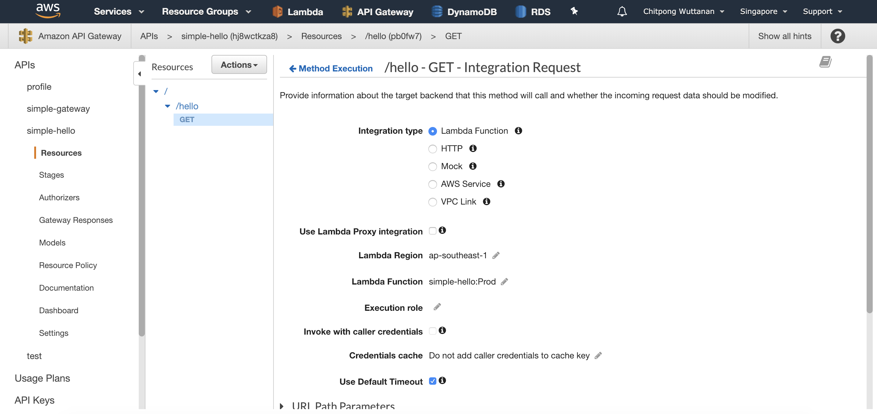Open the Services dropdown menu

pyautogui.click(x=119, y=12)
